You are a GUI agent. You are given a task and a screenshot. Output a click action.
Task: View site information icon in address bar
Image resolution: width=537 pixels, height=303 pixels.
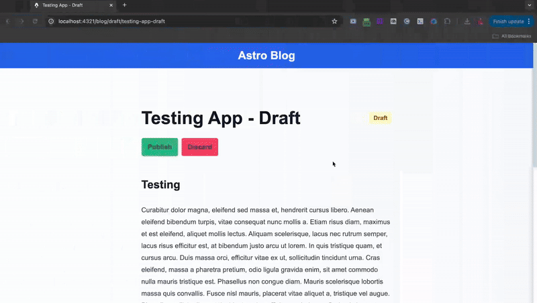51,21
